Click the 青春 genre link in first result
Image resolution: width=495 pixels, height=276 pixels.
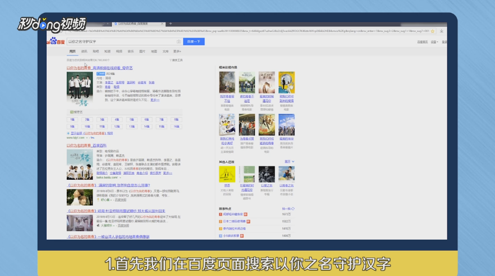[108, 87]
